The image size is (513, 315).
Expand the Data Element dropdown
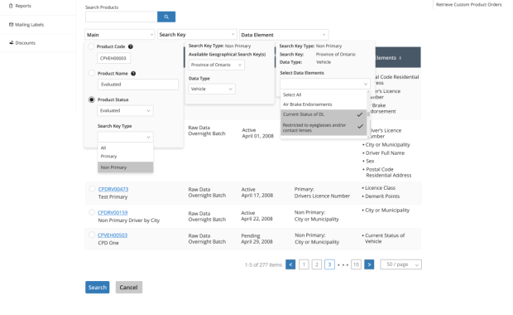pyautogui.click(x=284, y=35)
